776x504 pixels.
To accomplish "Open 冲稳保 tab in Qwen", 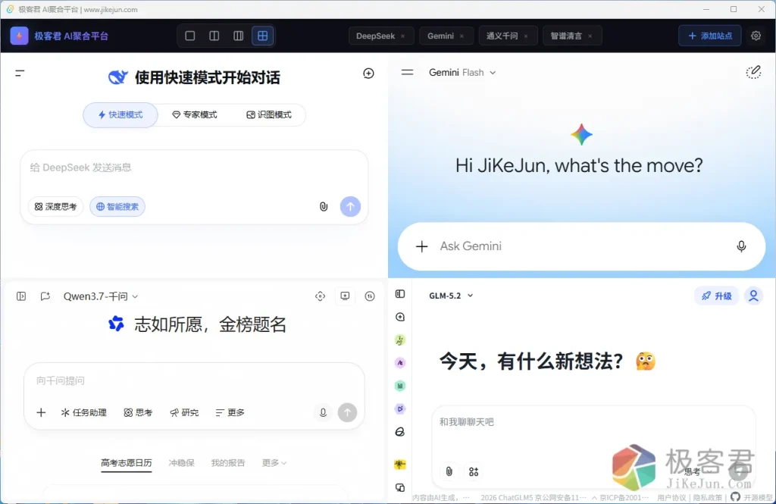I will 182,463.
